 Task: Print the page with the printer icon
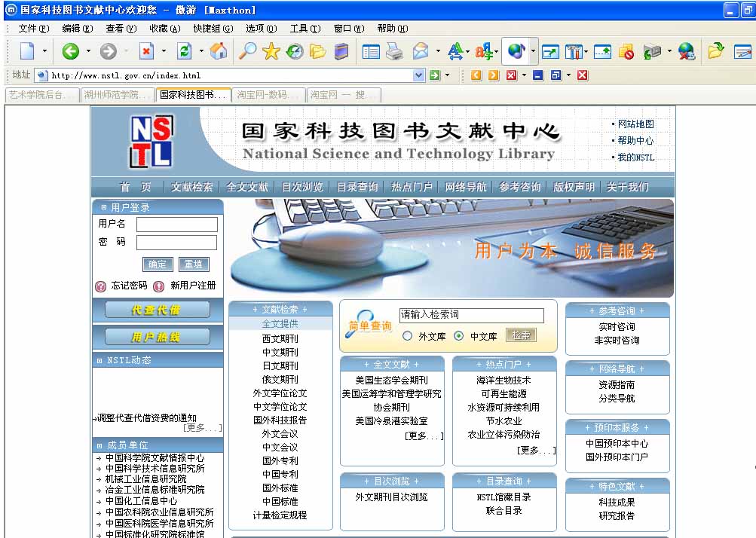pyautogui.click(x=394, y=51)
